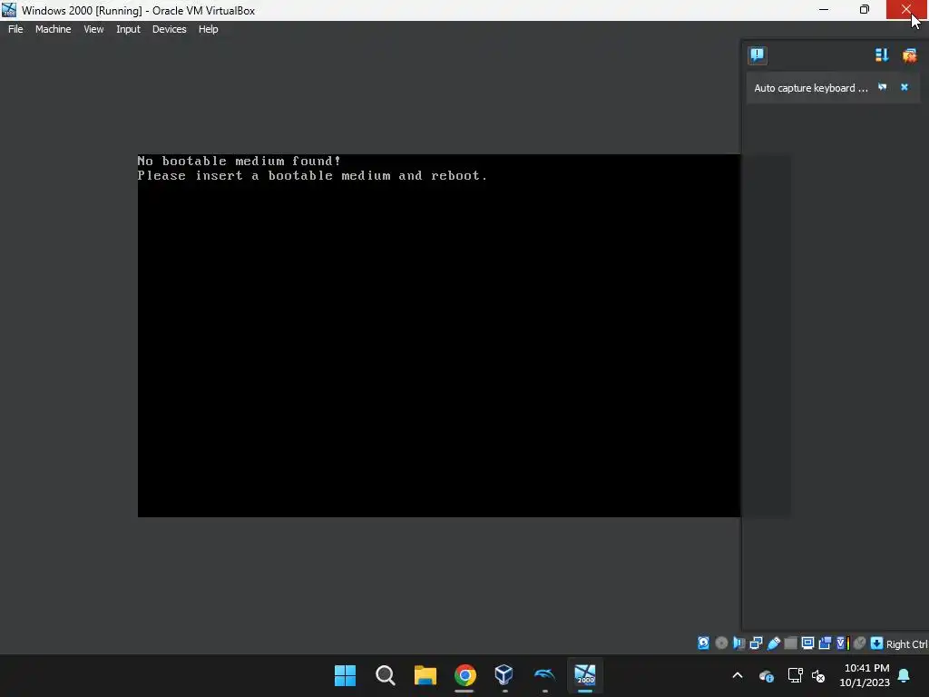Click the keyboard capture arrow icon
The width and height of the screenshot is (929, 697).
(877, 643)
